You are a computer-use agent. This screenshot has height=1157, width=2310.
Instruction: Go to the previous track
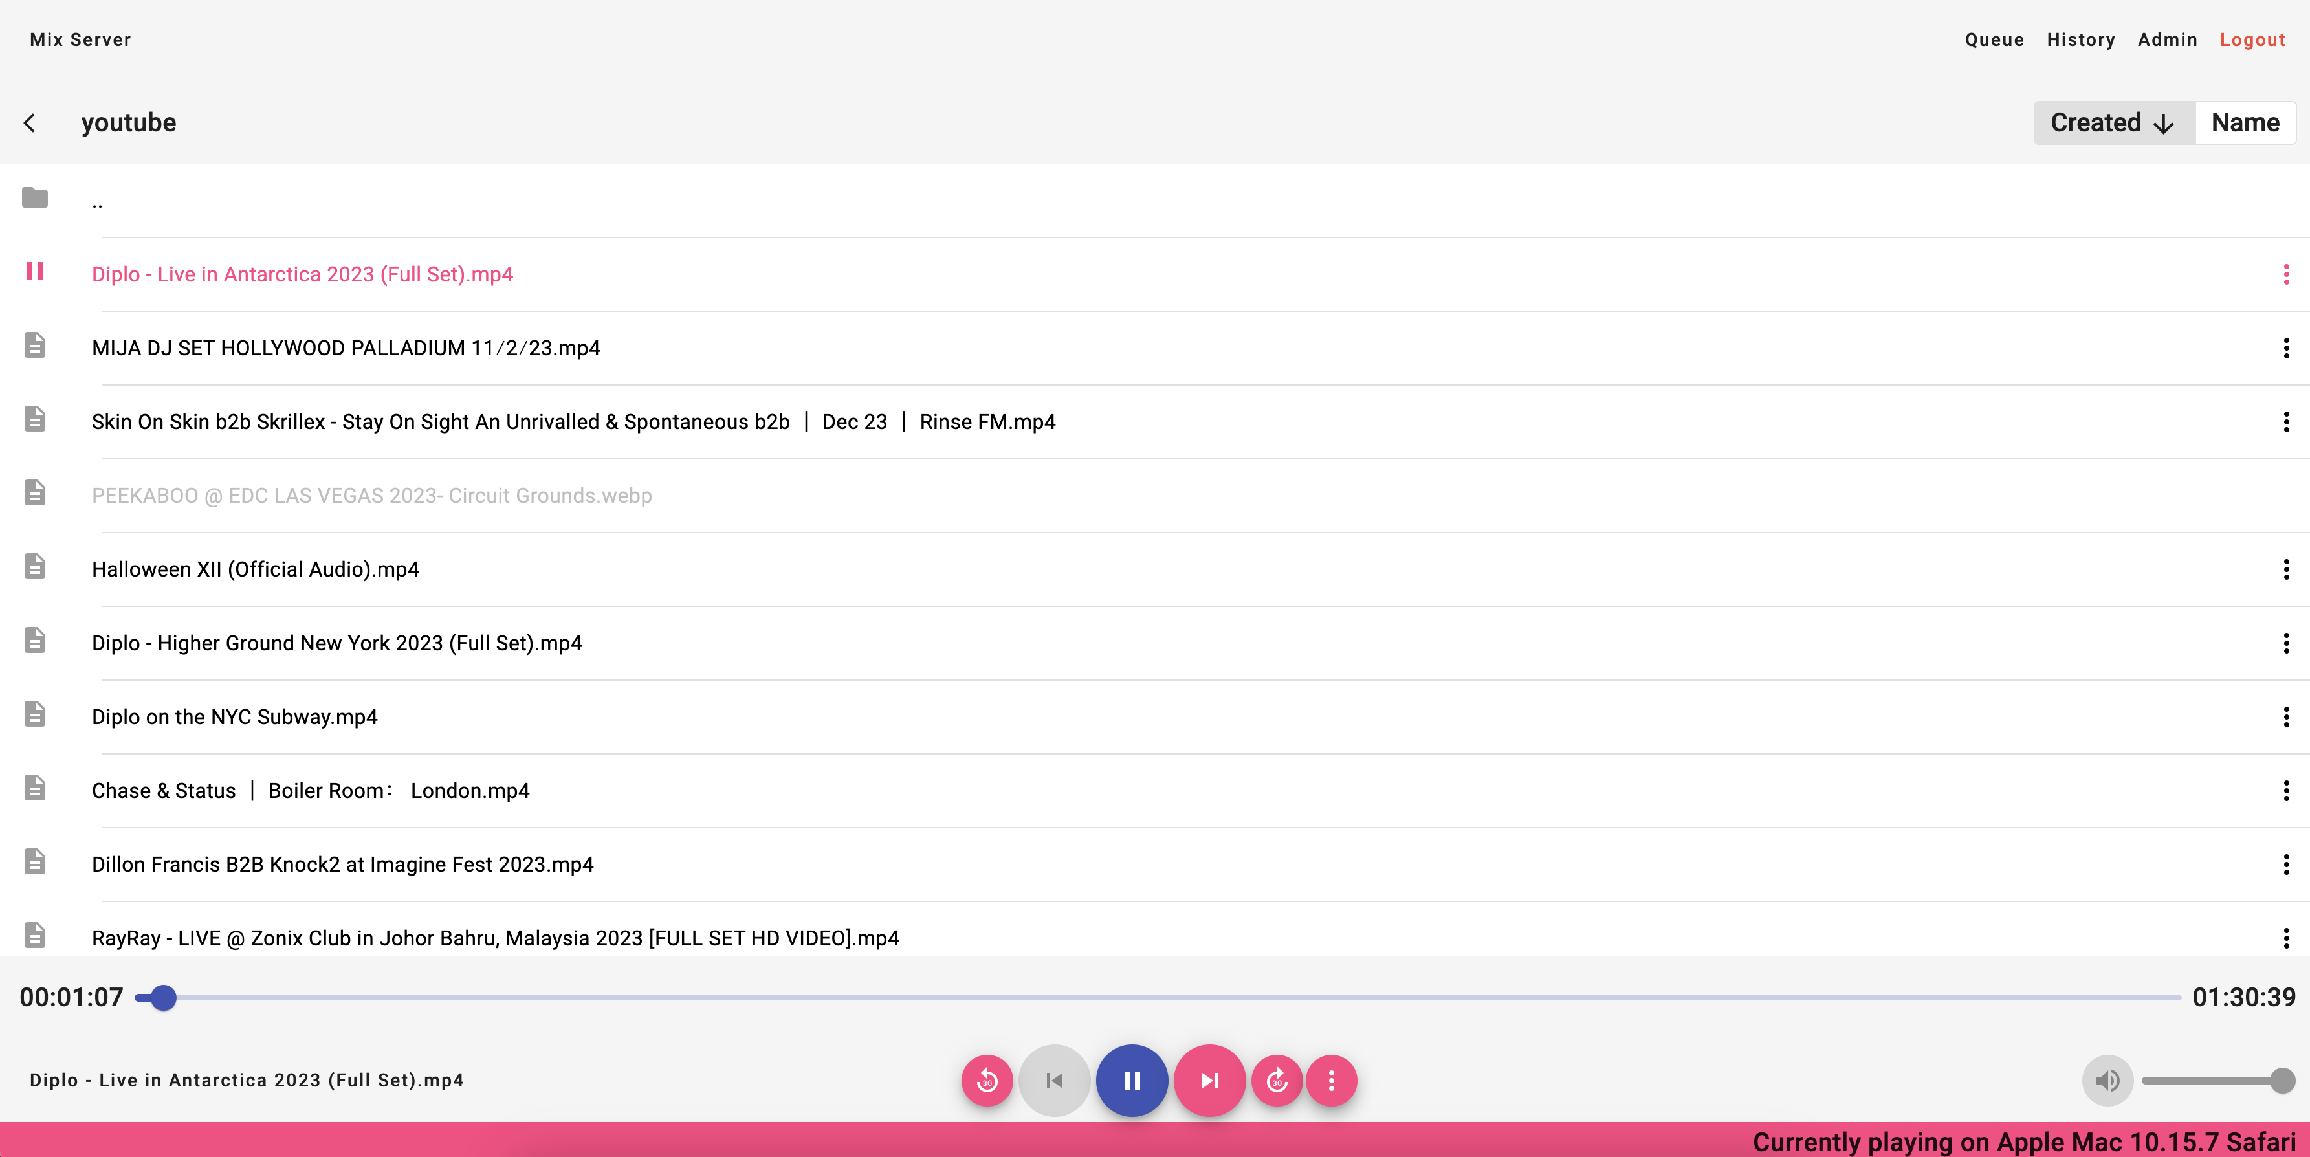pyautogui.click(x=1055, y=1081)
